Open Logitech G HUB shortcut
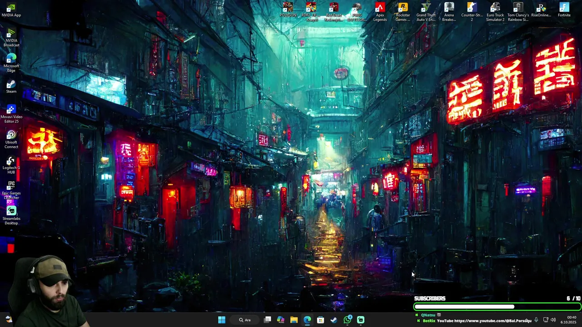582x327 pixels. tap(11, 165)
